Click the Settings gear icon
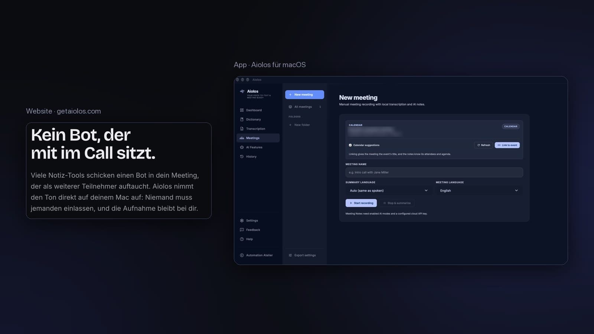Viewport: 594px width, 334px height. pyautogui.click(x=242, y=220)
